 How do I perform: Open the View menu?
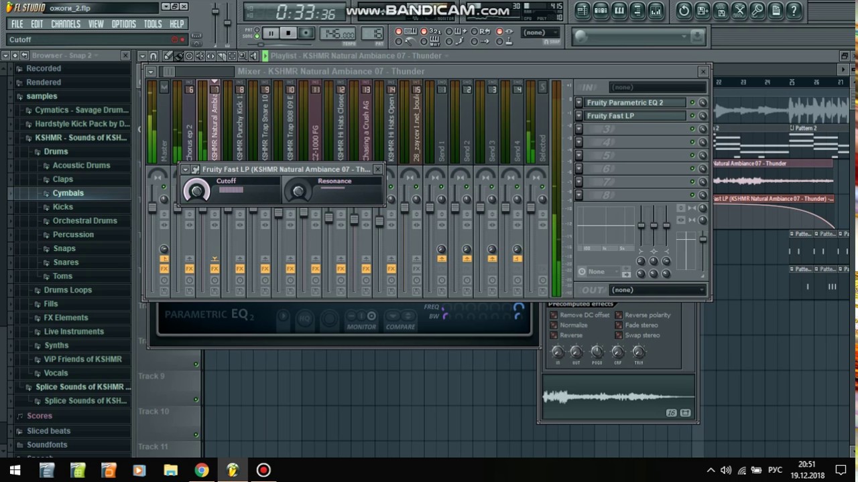coord(96,24)
